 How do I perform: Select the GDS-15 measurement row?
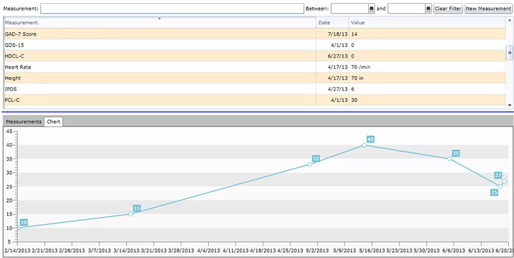click(254, 45)
